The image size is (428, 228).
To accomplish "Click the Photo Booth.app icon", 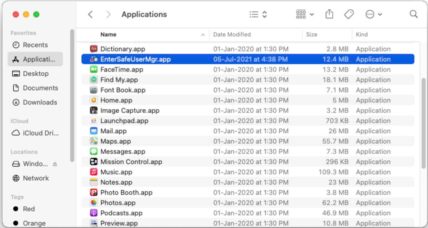I will point(94,192).
